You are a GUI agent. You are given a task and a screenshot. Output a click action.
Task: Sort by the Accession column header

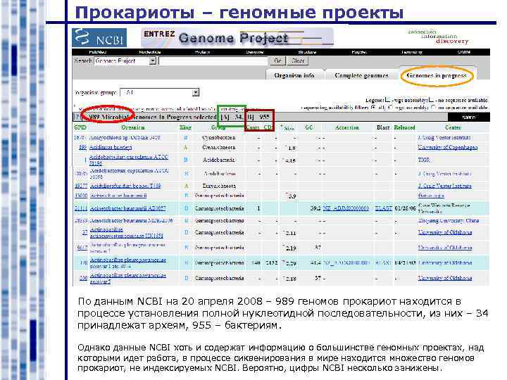pyautogui.click(x=346, y=127)
